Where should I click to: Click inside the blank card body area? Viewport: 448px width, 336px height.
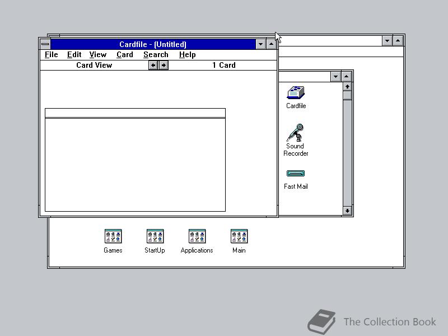pyautogui.click(x=135, y=165)
